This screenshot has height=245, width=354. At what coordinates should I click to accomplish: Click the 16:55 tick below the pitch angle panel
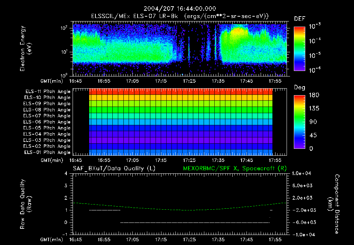pyautogui.click(x=104, y=160)
